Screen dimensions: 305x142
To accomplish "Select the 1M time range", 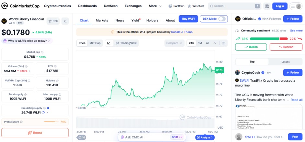I will click(x=200, y=43).
